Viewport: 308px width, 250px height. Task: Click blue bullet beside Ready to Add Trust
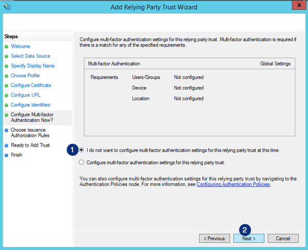point(6,146)
